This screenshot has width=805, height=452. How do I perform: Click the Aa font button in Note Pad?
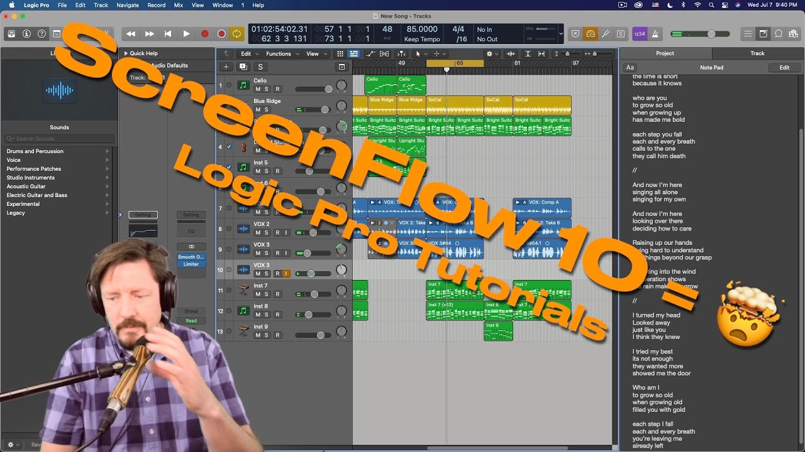click(630, 67)
